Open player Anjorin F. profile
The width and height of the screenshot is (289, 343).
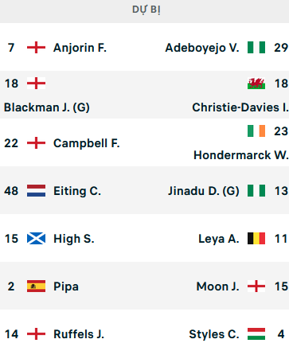pyautogui.click(x=80, y=48)
